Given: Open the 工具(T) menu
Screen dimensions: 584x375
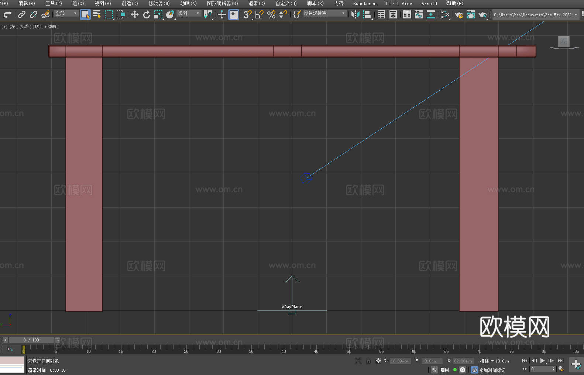Looking at the screenshot, I should point(54,3).
